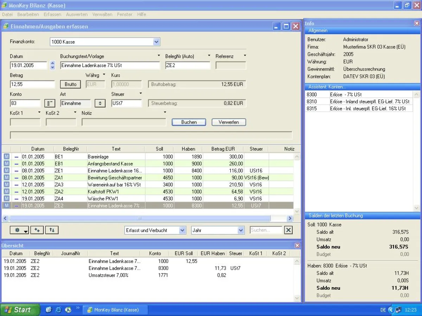The width and height of the screenshot is (422, 316).
Task: Clear the search with the X button
Action: (x=288, y=230)
